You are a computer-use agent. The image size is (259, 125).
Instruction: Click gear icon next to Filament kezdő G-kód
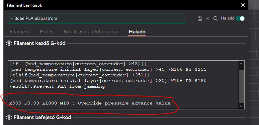pos(9,43)
